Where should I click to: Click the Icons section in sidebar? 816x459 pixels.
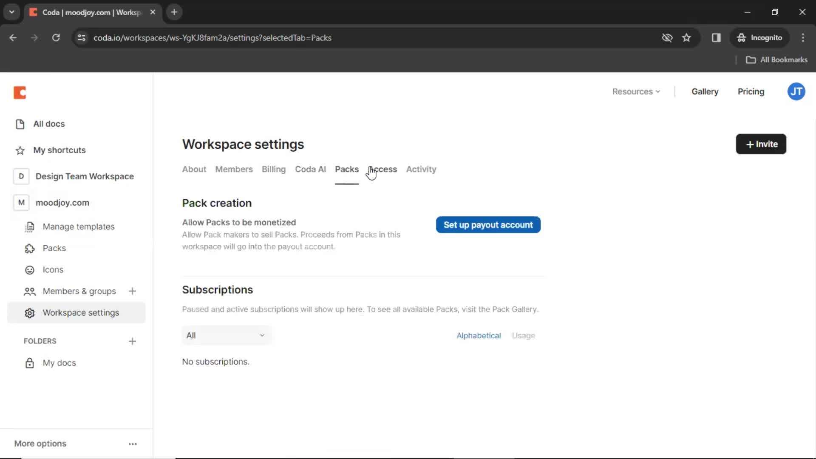[x=53, y=269]
